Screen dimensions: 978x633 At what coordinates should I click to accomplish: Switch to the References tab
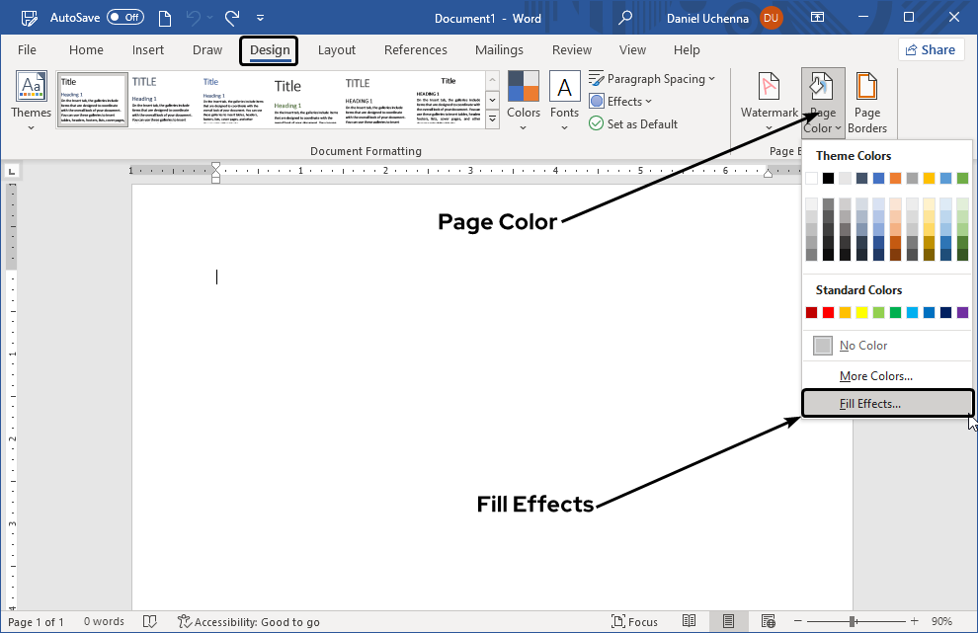tap(415, 49)
